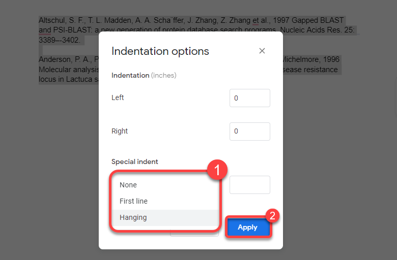The height and width of the screenshot is (260, 397).
Task: Choose the First line indent option
Action: [133, 201]
